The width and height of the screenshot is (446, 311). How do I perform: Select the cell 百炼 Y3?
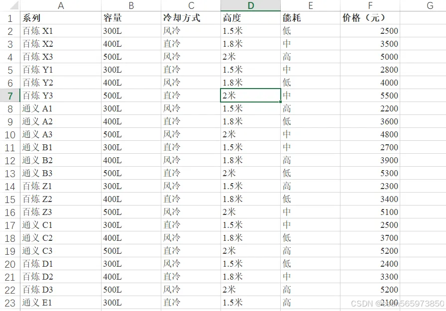point(61,96)
